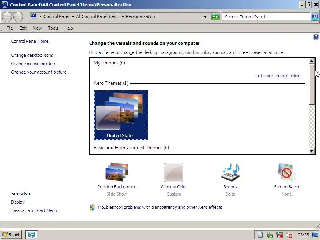320x240 pixels.
Task: Click Get more themes online link
Action: 278,76
